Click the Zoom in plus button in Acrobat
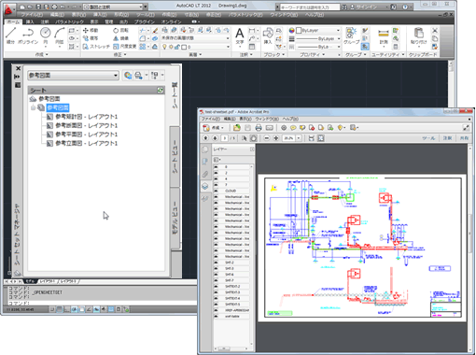Screen dimensions: 476x355 tap(276, 138)
